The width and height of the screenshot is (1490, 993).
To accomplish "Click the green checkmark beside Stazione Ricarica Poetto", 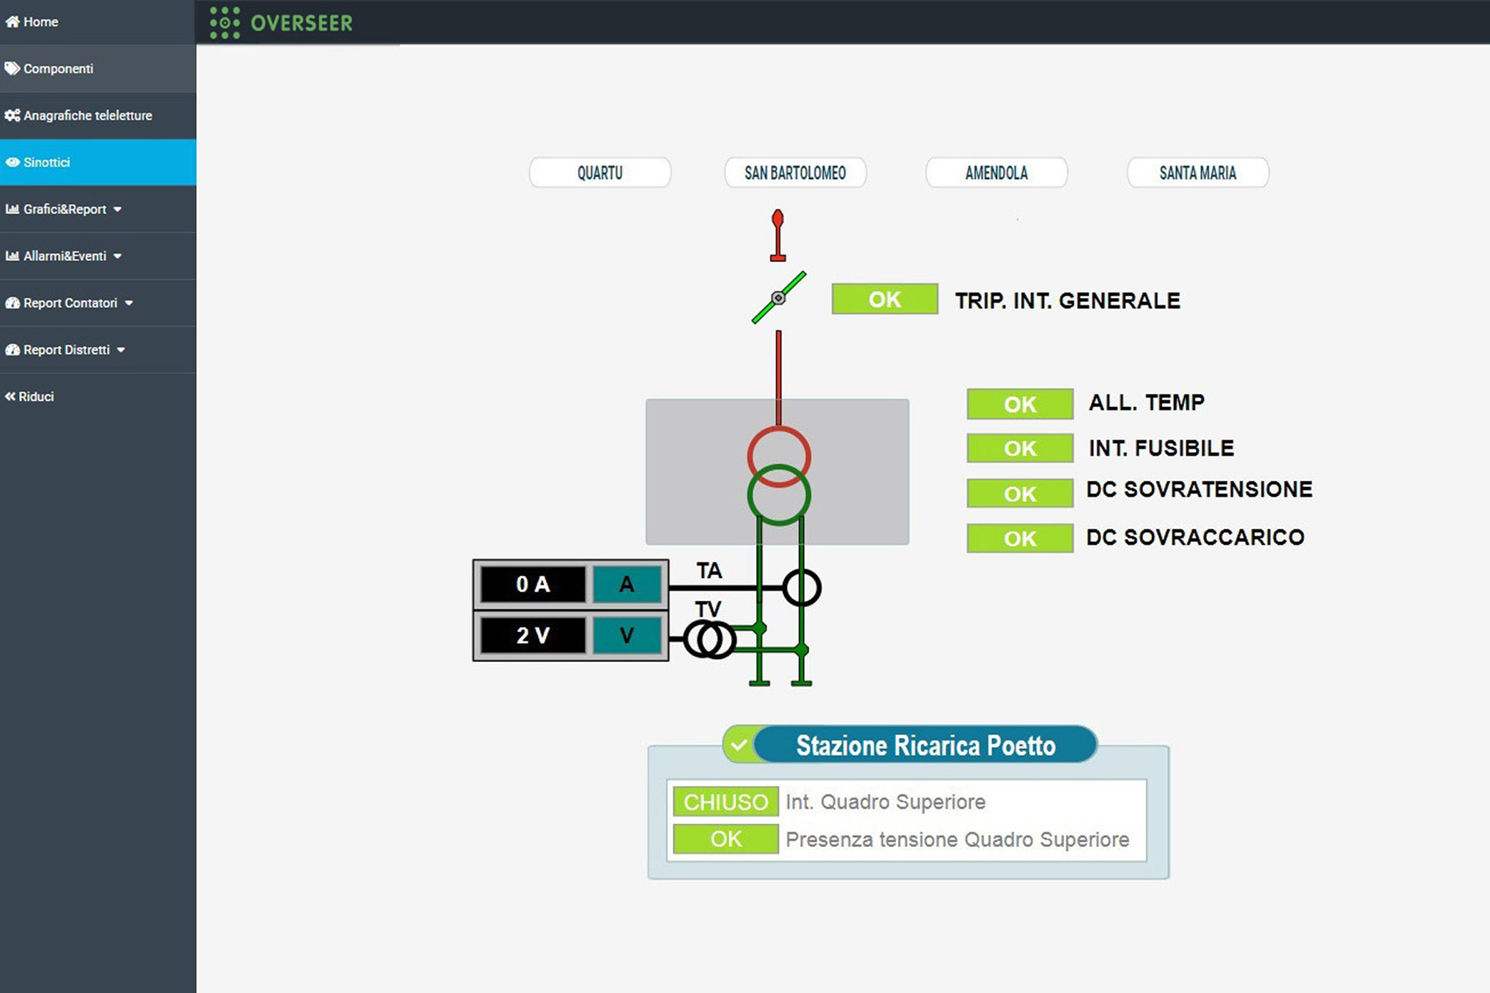I will click(x=739, y=745).
